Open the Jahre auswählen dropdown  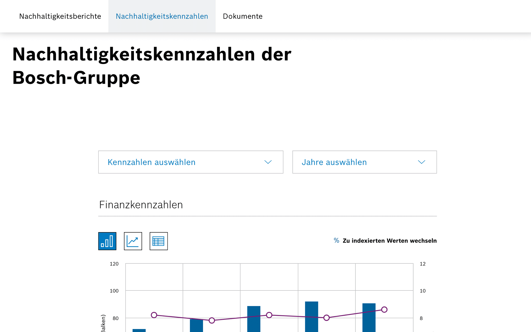pyautogui.click(x=365, y=162)
